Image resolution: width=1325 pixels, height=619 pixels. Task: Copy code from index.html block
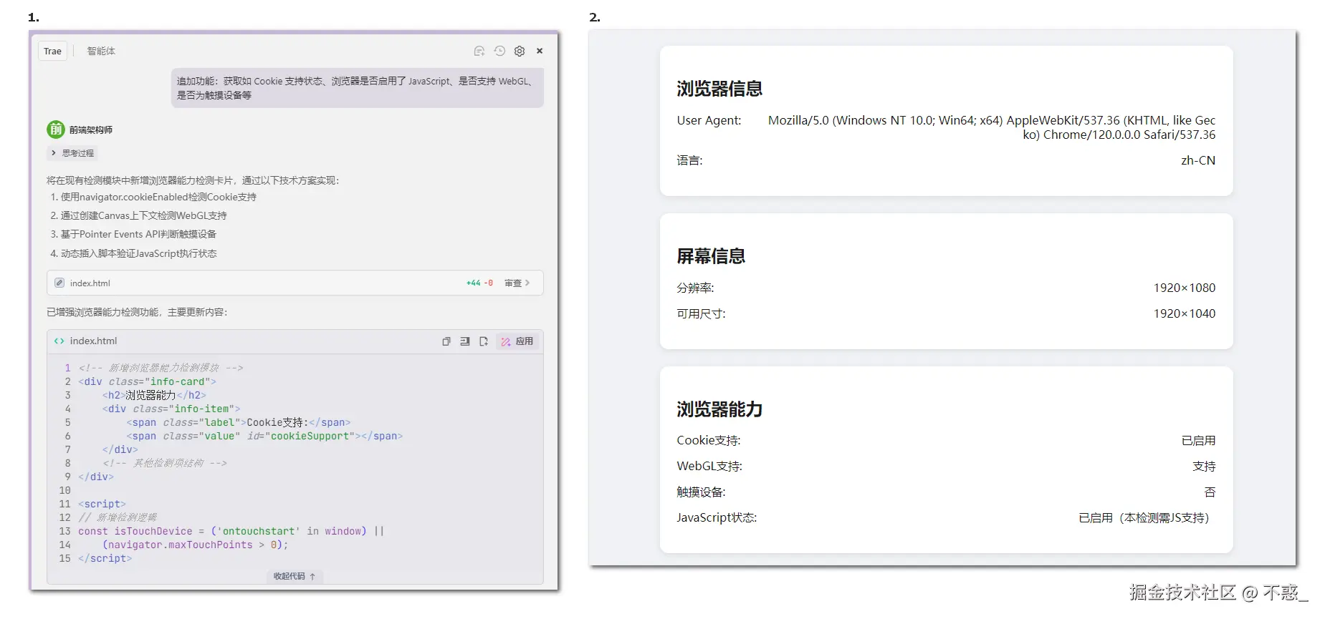tap(446, 341)
